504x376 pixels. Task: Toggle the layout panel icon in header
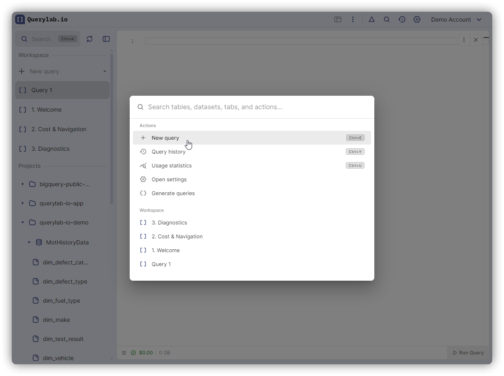(338, 20)
